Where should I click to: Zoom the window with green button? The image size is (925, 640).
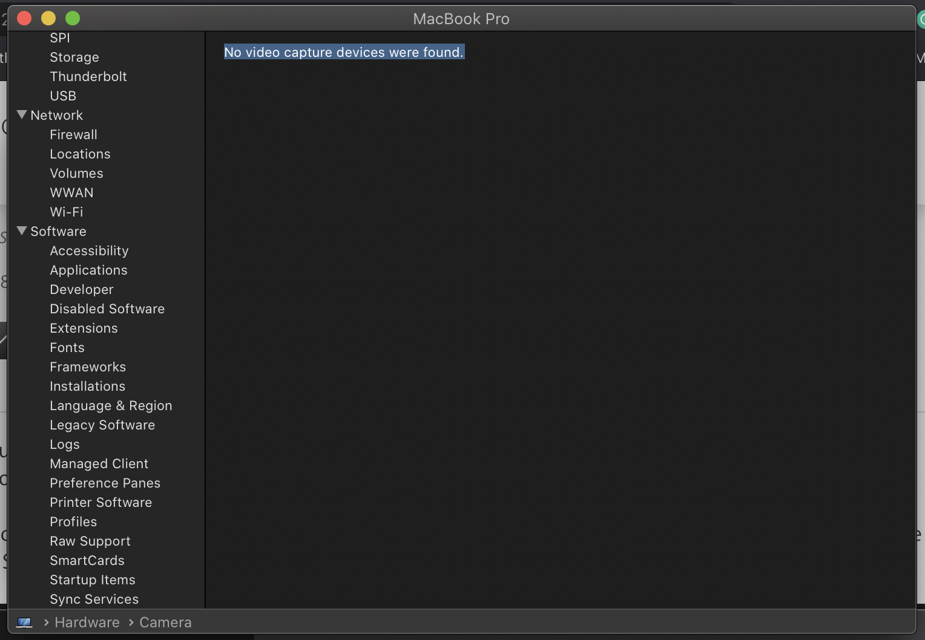73,18
